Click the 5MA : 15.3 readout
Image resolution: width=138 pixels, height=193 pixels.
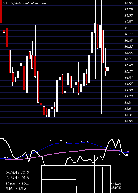[x=16, y=189]
